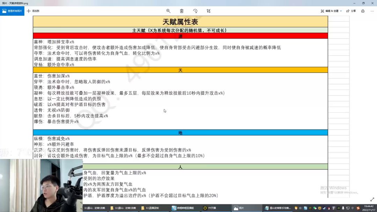Viewport: 377px width, 212px height.
Task: Click the 分享 share button
Action: coord(351,11)
